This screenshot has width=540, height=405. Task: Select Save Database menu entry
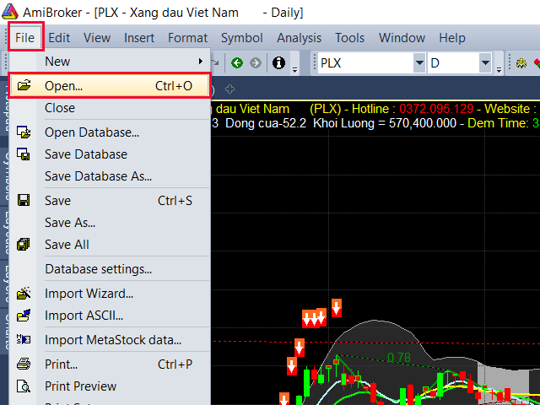point(110,154)
